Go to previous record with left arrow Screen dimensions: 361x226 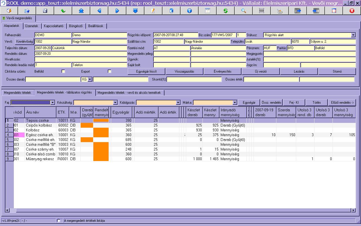click(x=99, y=11)
